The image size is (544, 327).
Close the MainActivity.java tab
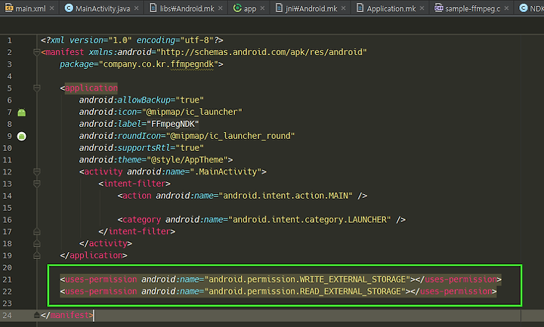pyautogui.click(x=136, y=8)
